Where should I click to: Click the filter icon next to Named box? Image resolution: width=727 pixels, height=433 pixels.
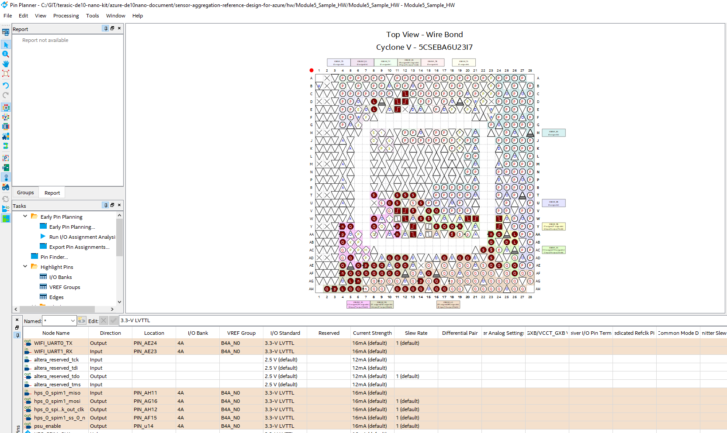(82, 321)
